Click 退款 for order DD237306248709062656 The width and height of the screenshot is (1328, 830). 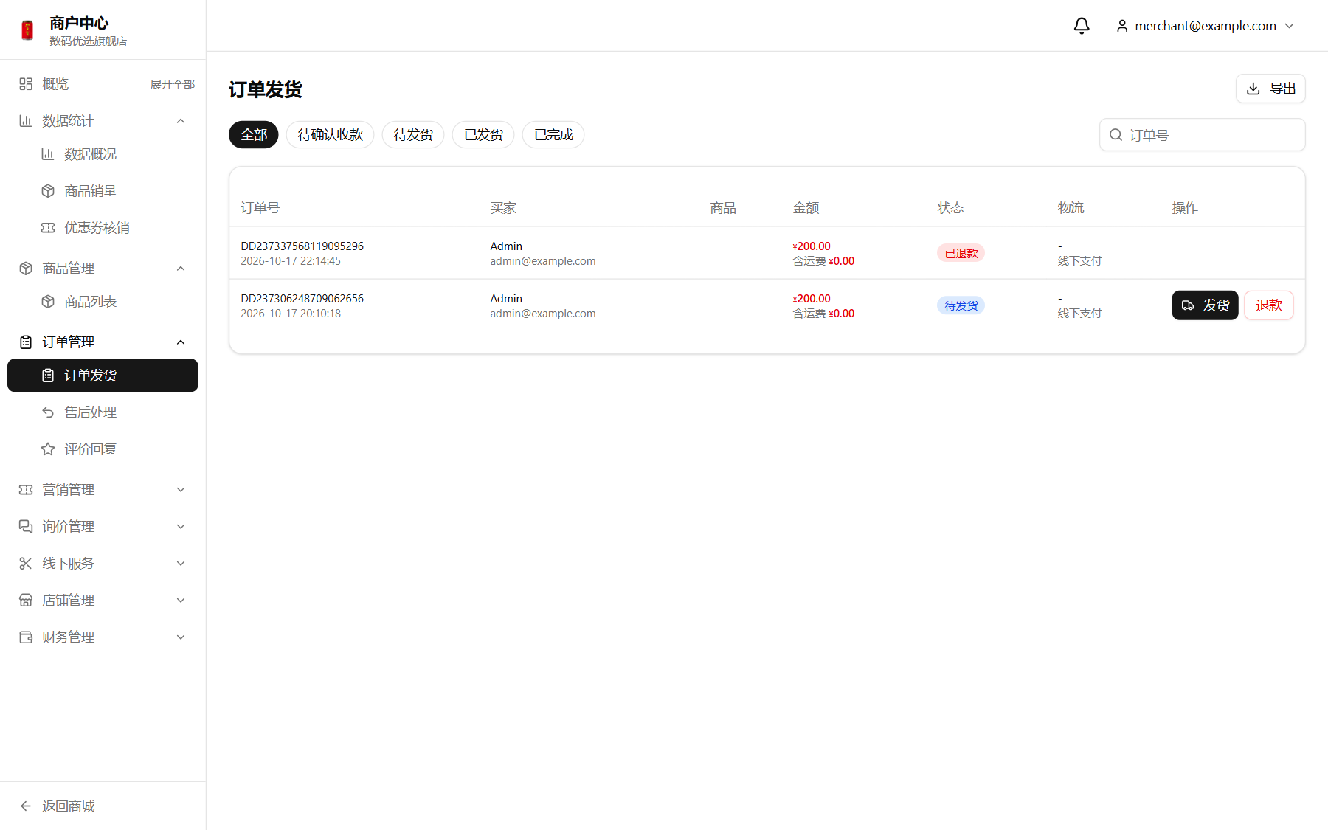click(x=1269, y=305)
